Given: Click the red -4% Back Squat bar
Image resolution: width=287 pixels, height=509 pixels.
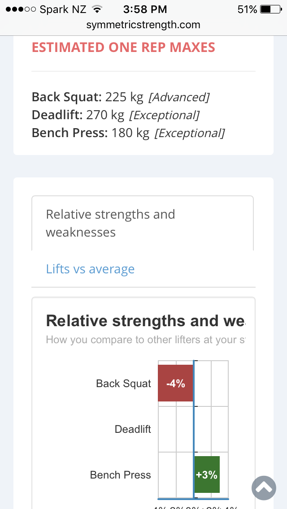Looking at the screenshot, I should [x=175, y=384].
